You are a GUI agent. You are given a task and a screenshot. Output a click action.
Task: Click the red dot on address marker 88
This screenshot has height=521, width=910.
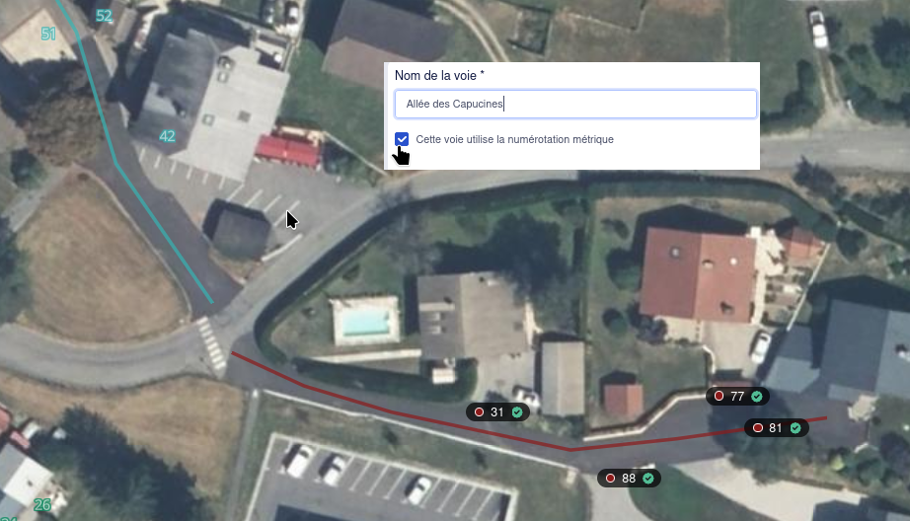point(610,478)
